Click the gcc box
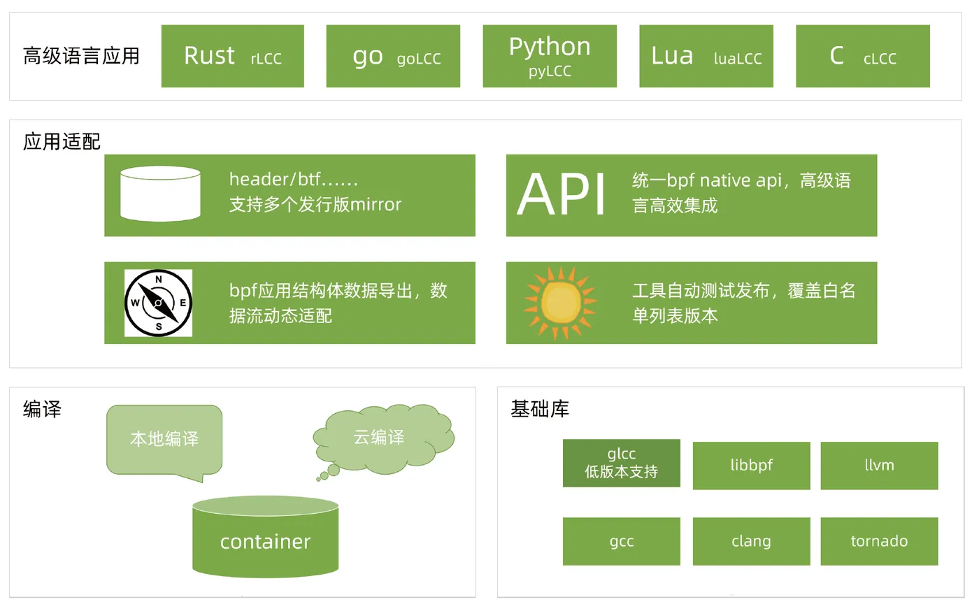This screenshot has width=979, height=611. [x=622, y=541]
